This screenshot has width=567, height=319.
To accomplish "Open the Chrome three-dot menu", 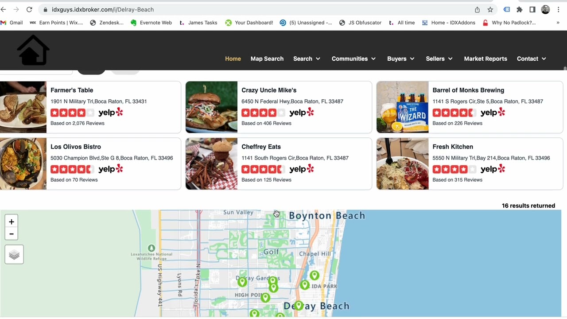I will (558, 9).
